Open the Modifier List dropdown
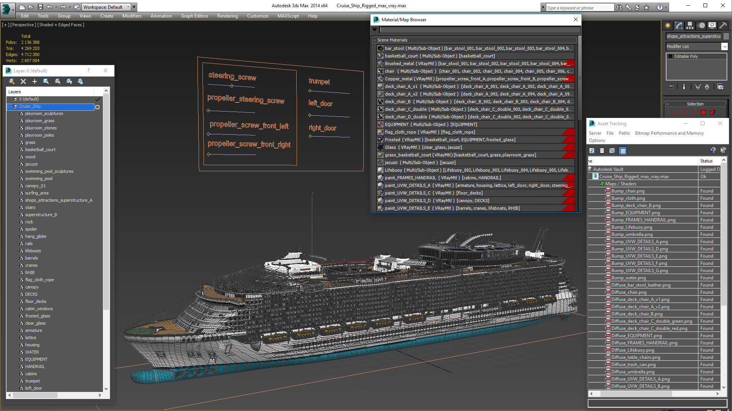Screen dimensions: 732x411 point(724,46)
